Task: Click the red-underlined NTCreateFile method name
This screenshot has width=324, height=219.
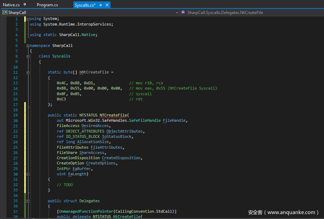Action: coord(114,115)
